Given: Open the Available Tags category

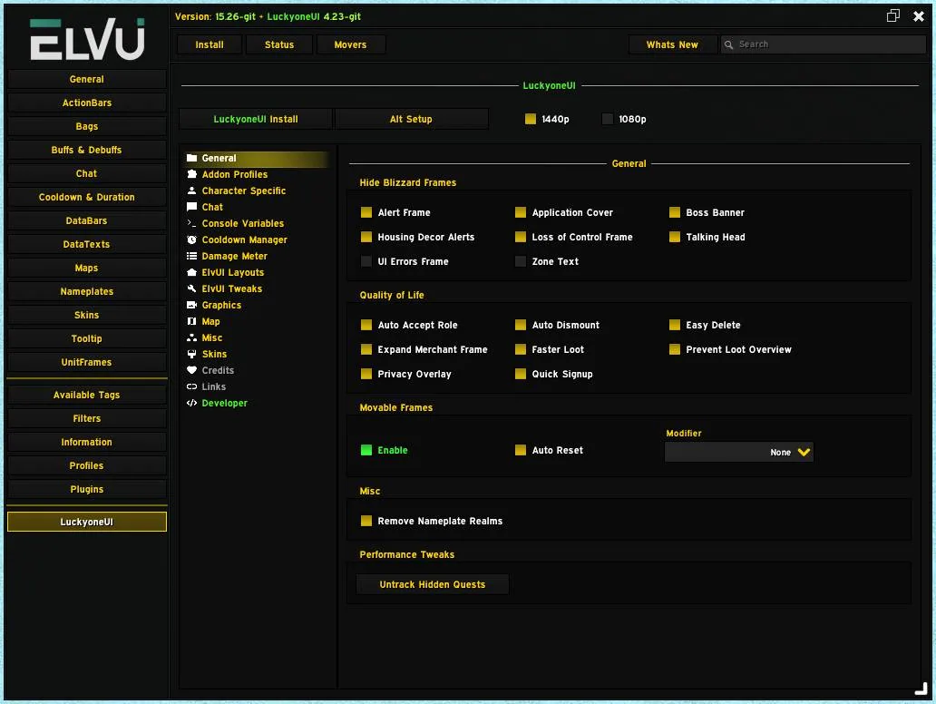Looking at the screenshot, I should (x=86, y=396).
